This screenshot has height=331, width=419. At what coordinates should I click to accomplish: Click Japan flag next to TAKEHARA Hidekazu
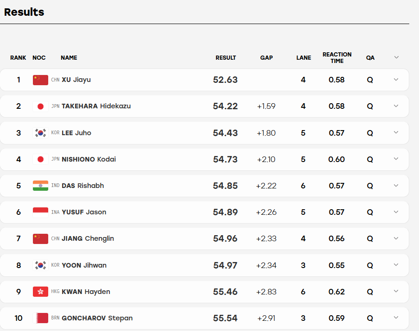pos(40,106)
